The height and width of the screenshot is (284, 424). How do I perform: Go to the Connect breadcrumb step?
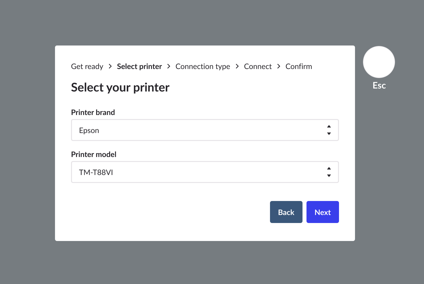click(x=257, y=66)
